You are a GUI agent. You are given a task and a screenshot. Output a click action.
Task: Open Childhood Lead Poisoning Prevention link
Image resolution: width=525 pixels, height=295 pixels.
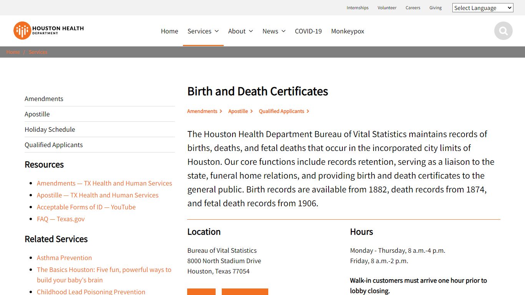pyautogui.click(x=91, y=292)
